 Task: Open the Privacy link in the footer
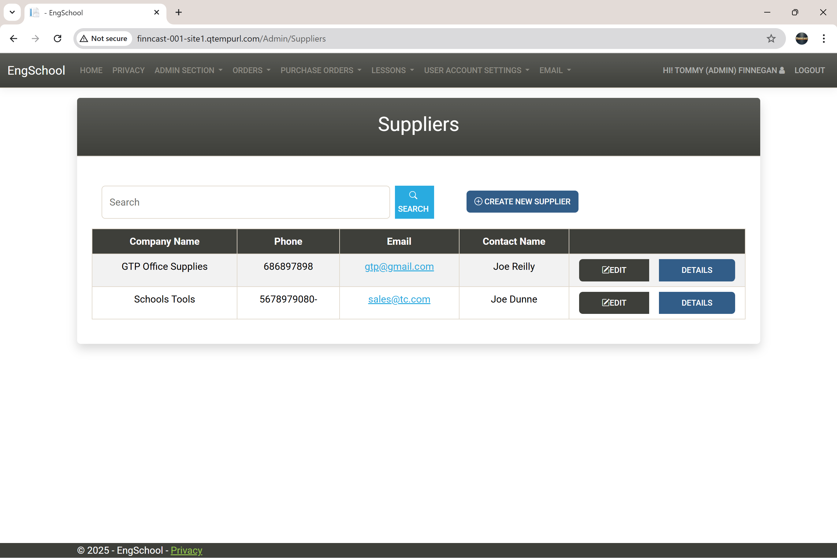(x=186, y=550)
